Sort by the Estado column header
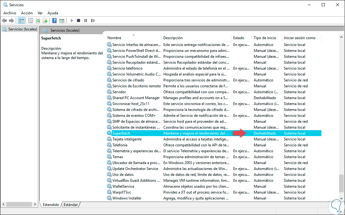Screen dimensions: 345x215 241,38
